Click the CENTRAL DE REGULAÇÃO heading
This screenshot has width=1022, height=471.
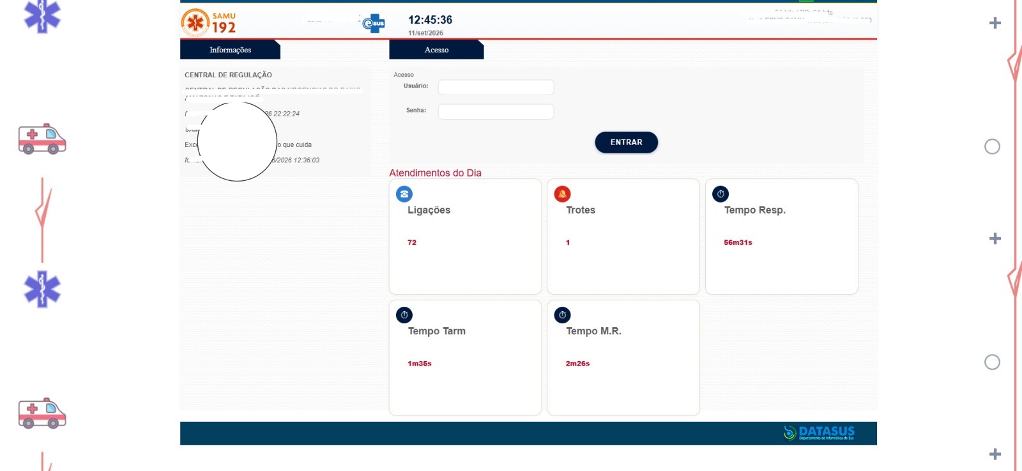228,75
